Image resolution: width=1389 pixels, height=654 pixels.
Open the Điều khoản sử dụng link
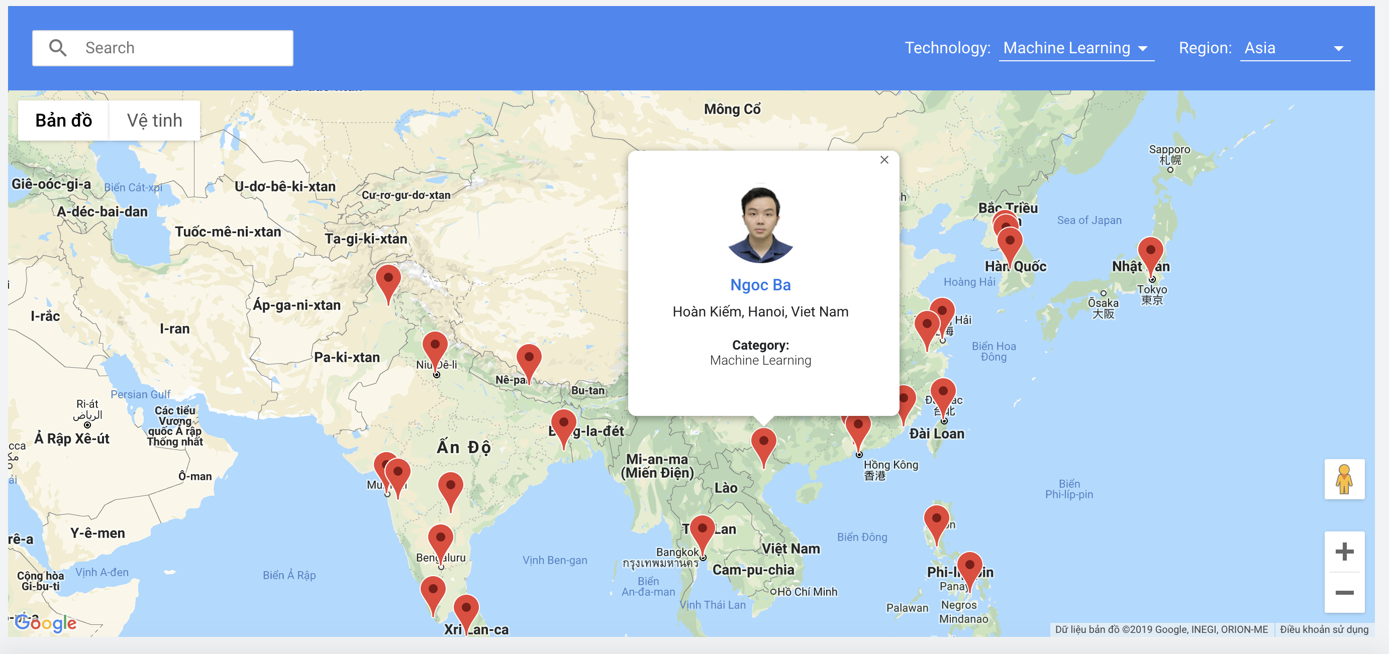point(1324,629)
